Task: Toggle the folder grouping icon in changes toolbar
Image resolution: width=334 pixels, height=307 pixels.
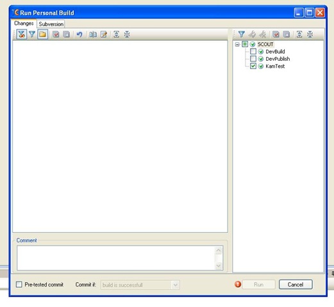Action: (42, 35)
